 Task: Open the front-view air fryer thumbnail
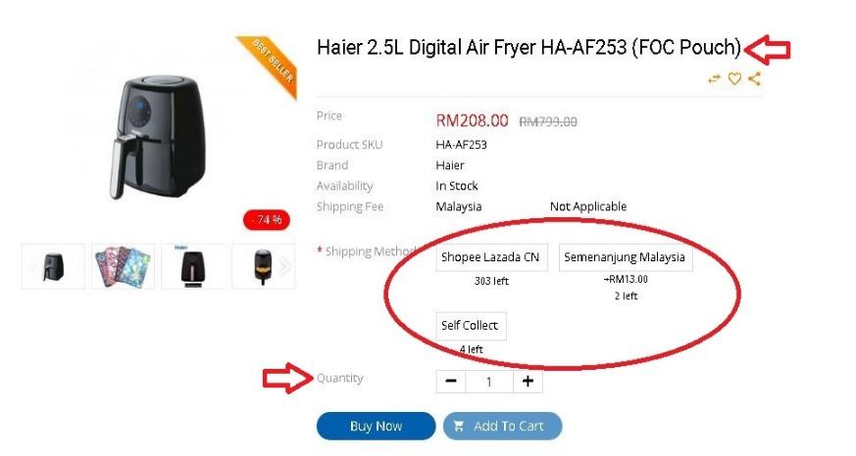tap(193, 266)
